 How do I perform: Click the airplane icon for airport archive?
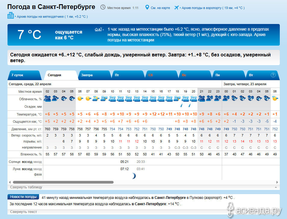click(176, 7)
